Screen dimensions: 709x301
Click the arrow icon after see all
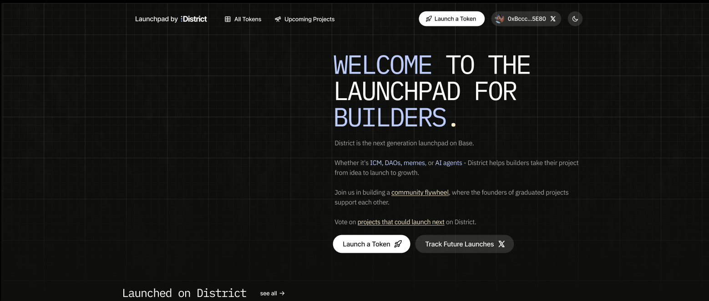tap(282, 293)
